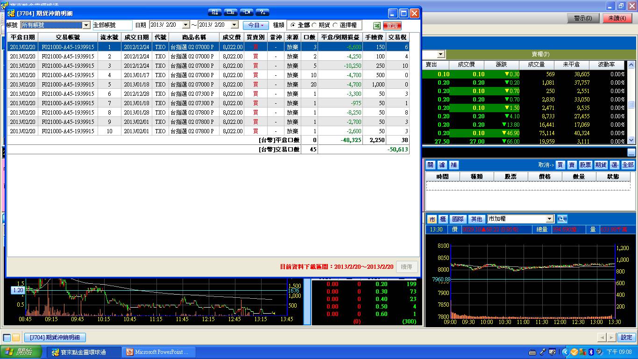Click the 選 cancel button in order panel
Image resolution: width=638 pixels, height=359 pixels.
coord(614,165)
